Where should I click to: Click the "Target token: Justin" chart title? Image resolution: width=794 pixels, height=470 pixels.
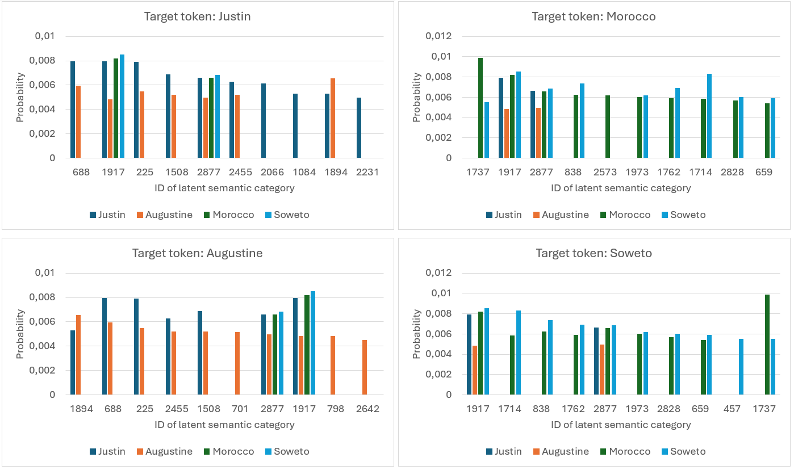[x=197, y=16]
